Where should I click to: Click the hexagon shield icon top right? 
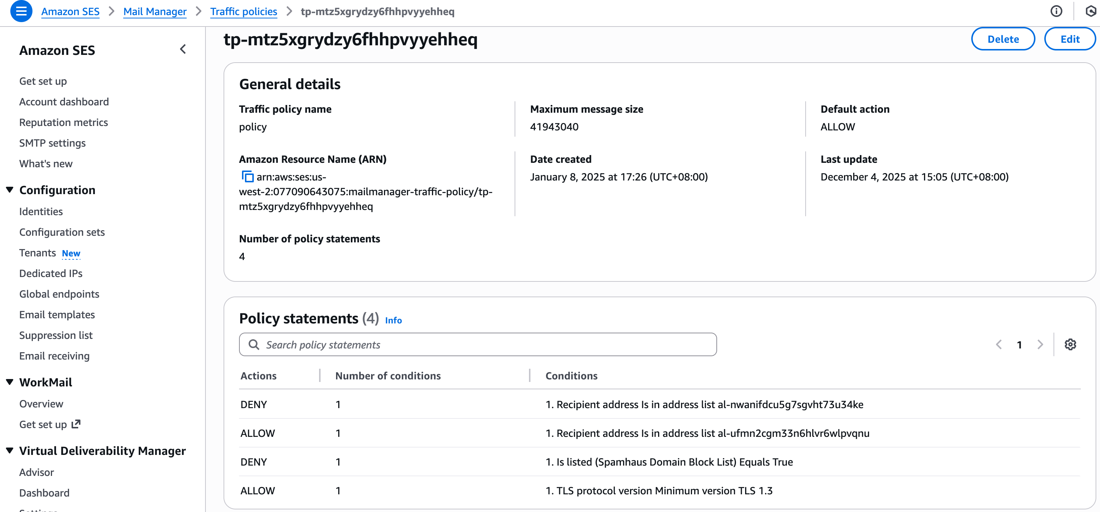[x=1092, y=11]
